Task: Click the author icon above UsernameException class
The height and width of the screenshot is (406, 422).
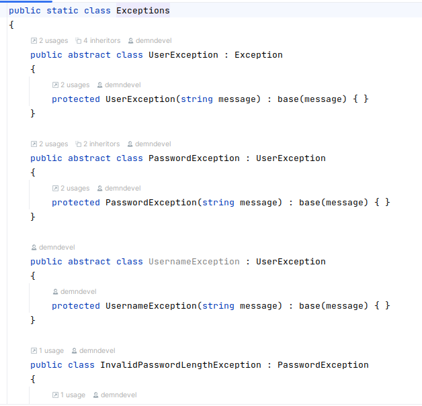Action: [x=34, y=248]
